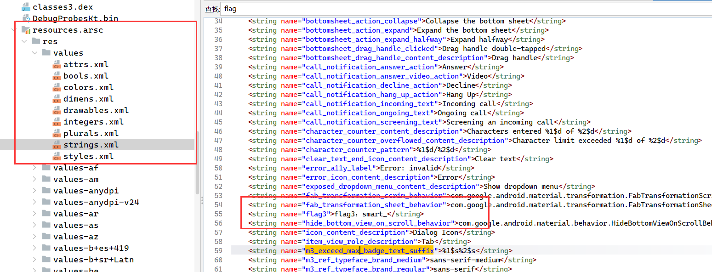Select the styles.xml tree label
This screenshot has height=272, width=712.
(x=89, y=156)
